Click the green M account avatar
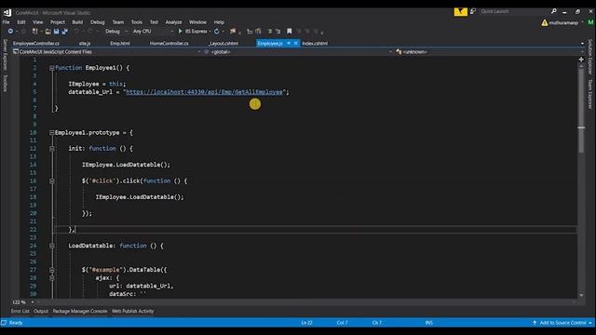596x335 pixels. 590,22
